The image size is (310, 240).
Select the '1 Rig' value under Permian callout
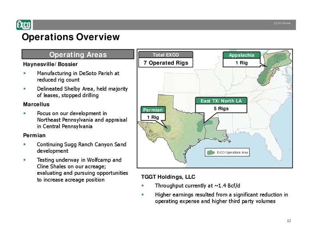[153, 117]
